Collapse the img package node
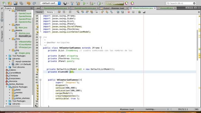 (x=10, y=50)
